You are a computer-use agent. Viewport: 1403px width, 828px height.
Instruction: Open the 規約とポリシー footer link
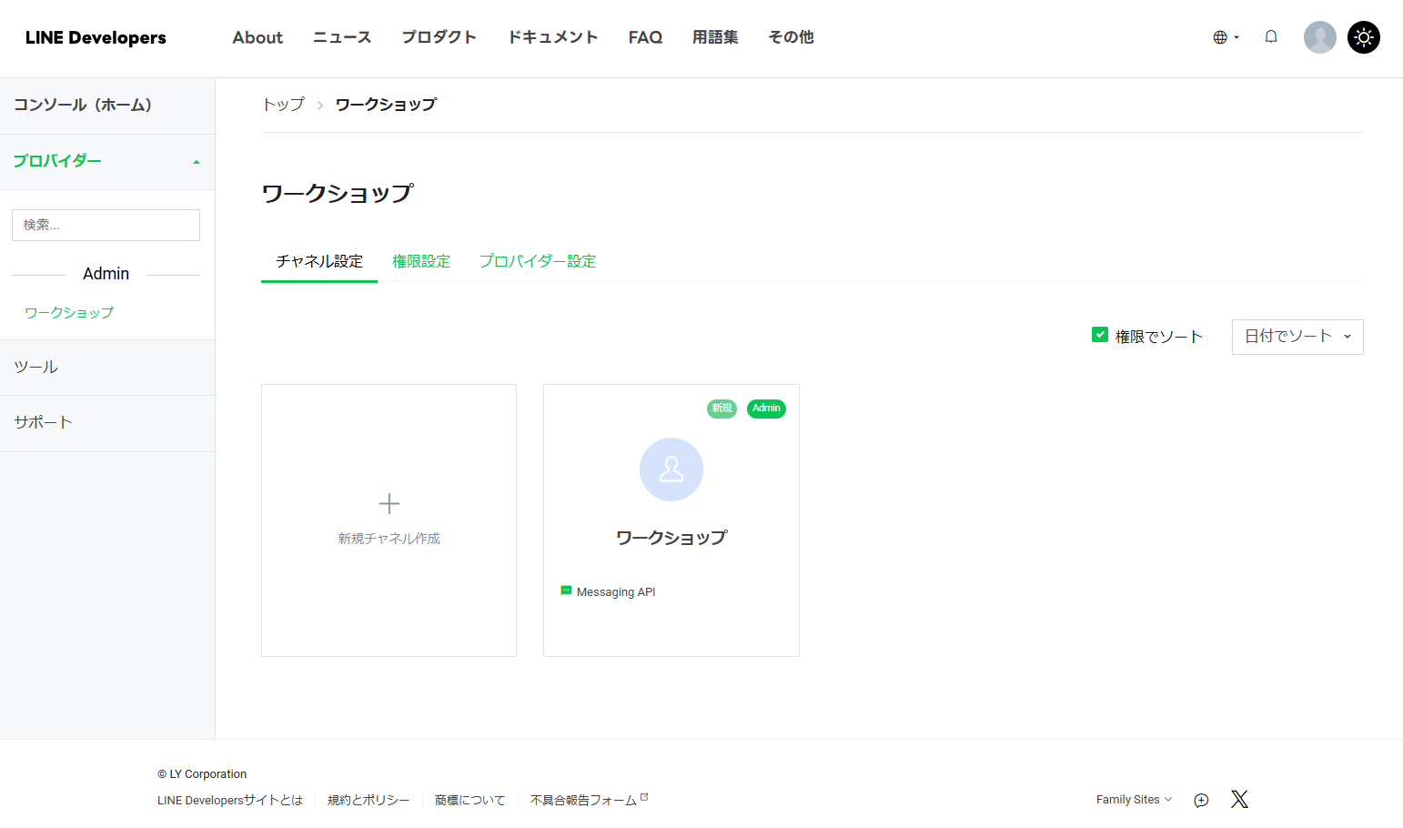coord(368,799)
